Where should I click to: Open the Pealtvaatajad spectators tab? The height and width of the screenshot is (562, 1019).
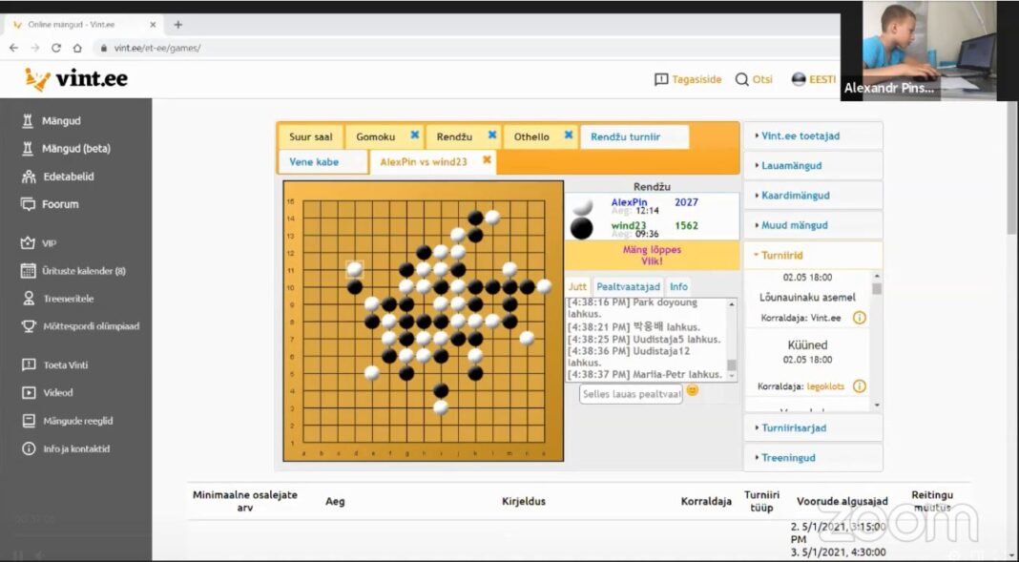coord(628,286)
